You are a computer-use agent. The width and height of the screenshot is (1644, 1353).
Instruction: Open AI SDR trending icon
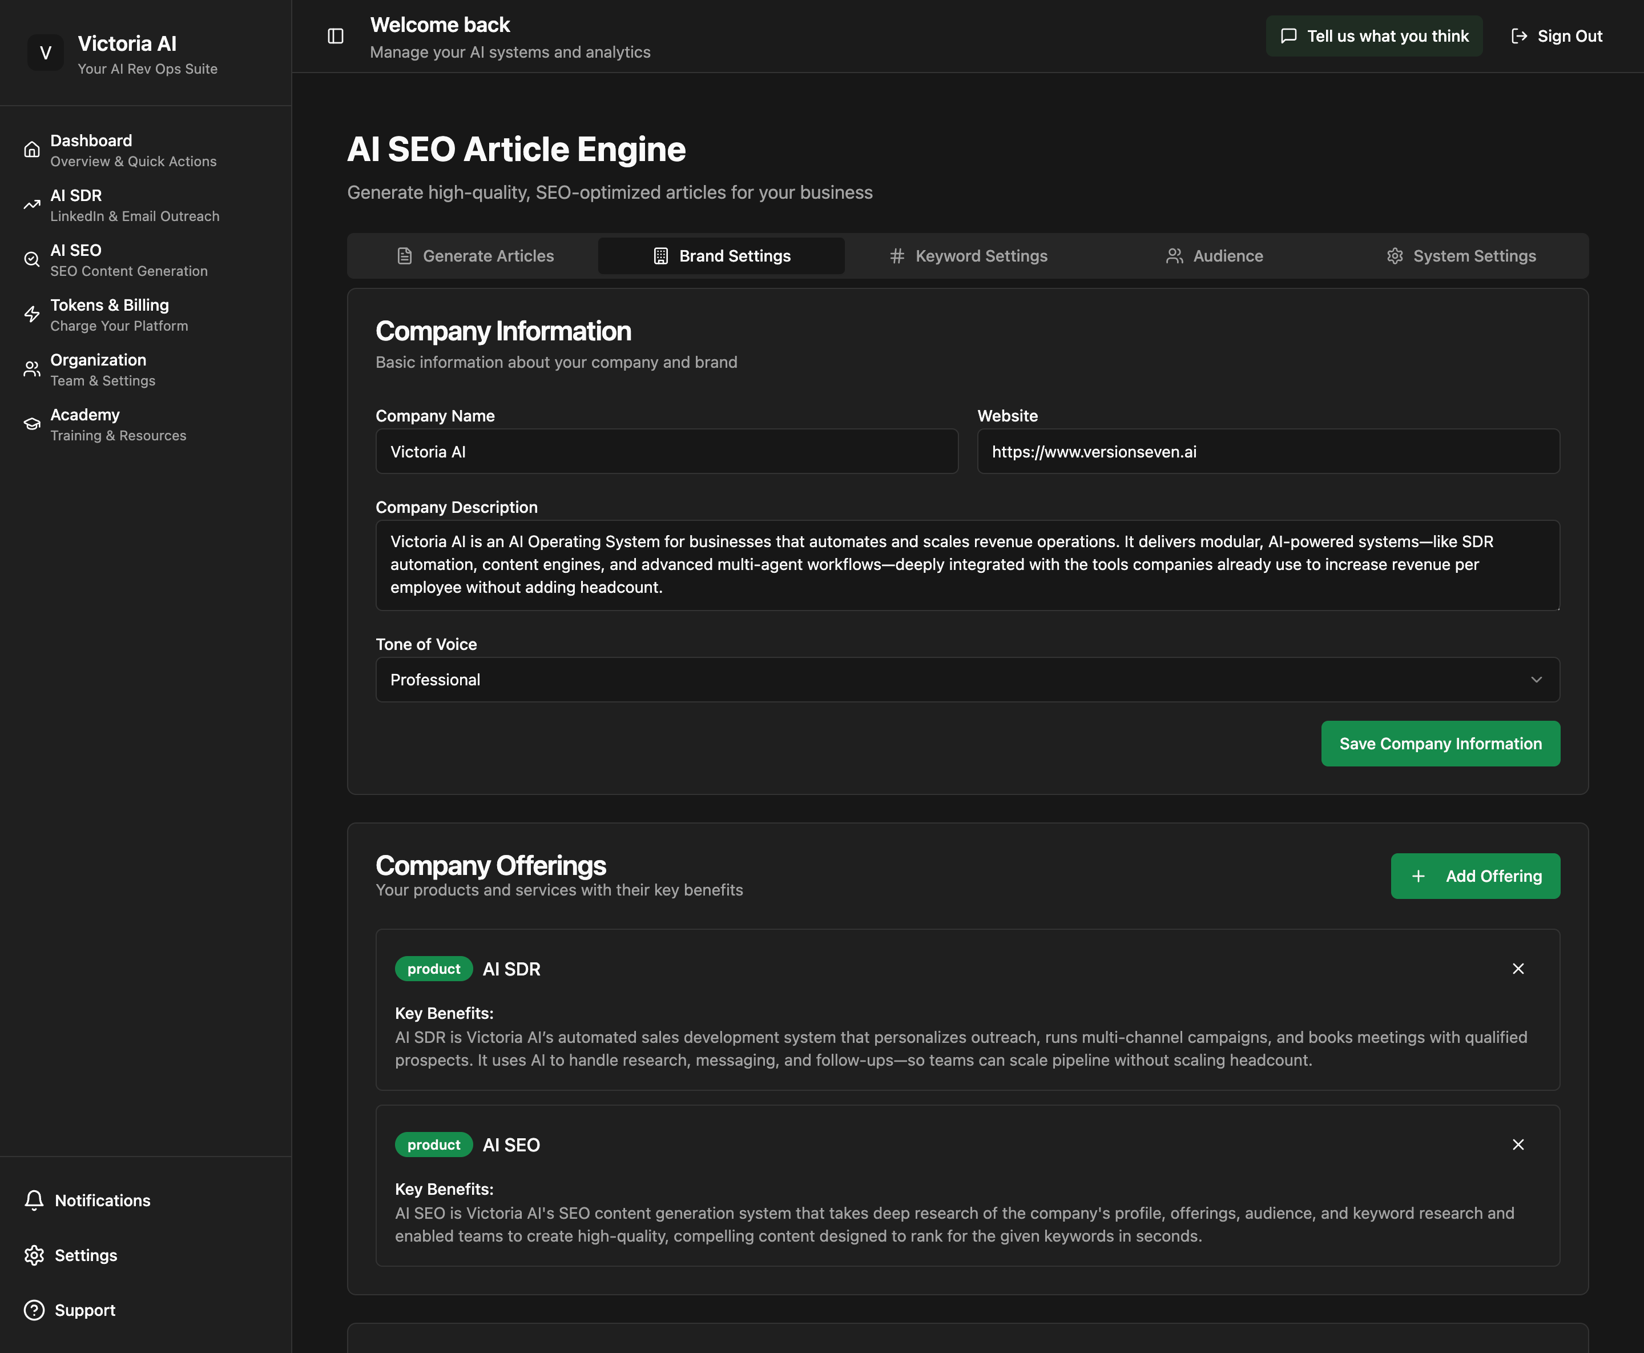point(32,205)
